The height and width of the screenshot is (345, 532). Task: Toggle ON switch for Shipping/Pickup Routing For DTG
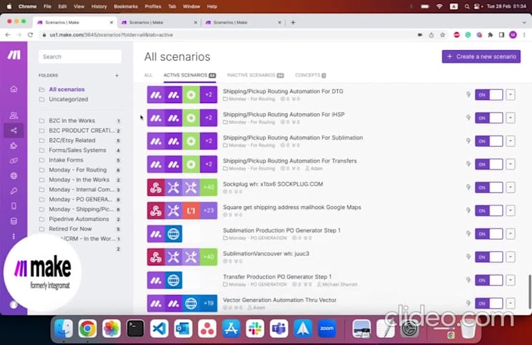[x=488, y=94]
